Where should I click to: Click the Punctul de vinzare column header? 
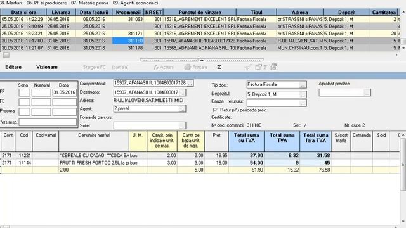click(x=200, y=12)
